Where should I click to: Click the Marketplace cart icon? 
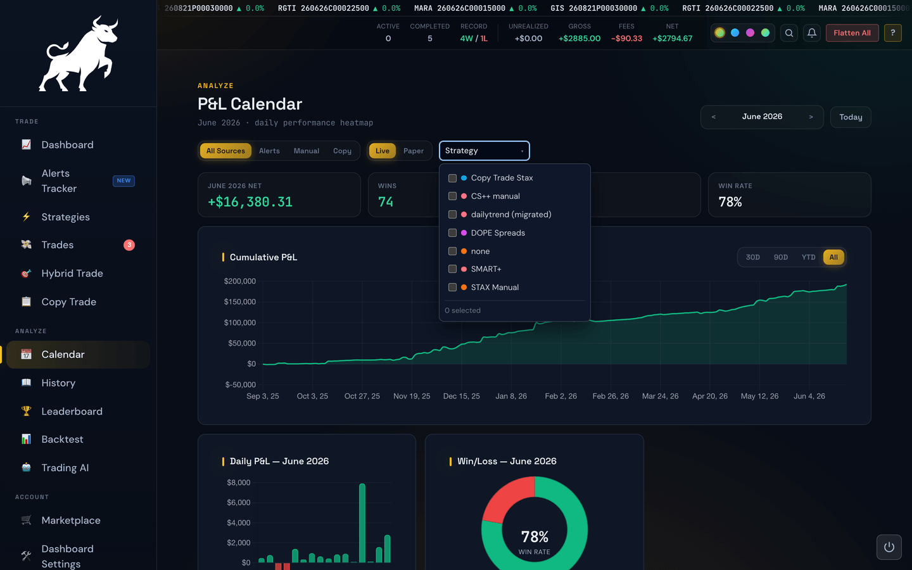(x=26, y=520)
